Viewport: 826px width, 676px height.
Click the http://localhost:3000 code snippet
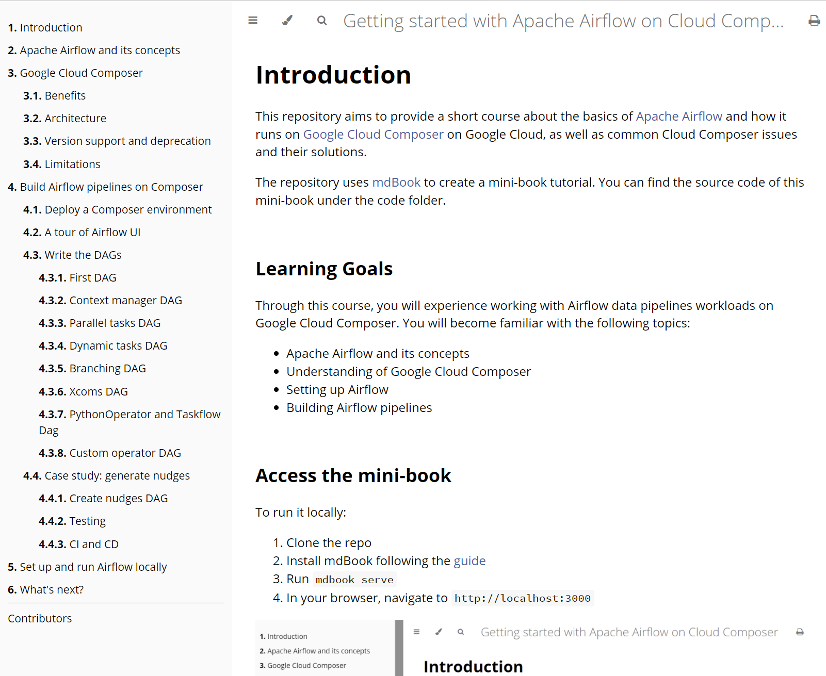pyautogui.click(x=522, y=598)
